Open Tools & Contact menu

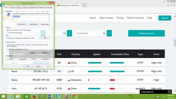coord(135,18)
